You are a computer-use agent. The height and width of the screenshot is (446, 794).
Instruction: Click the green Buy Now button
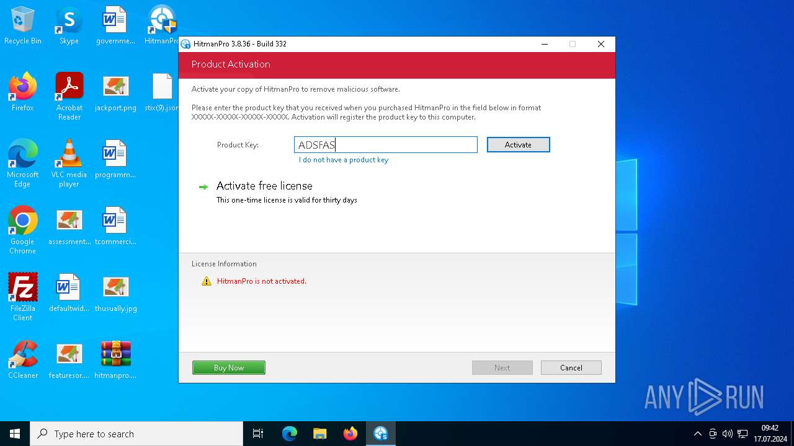229,367
